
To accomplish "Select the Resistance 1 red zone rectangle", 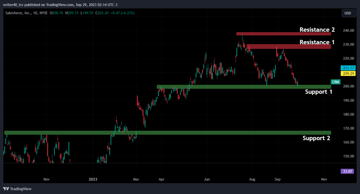I will pos(289,47).
